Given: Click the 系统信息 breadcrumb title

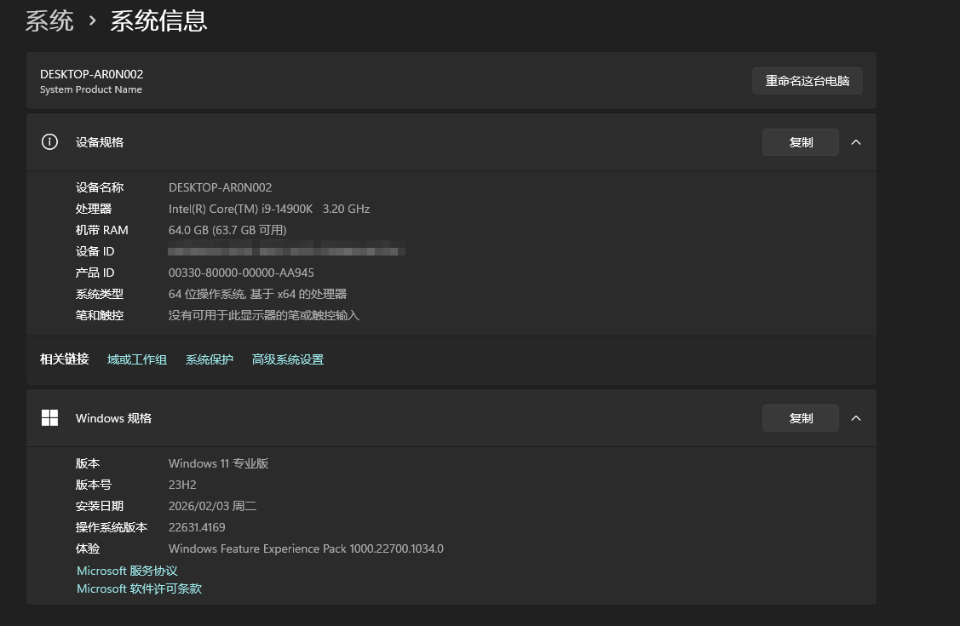Looking at the screenshot, I should 158,20.
